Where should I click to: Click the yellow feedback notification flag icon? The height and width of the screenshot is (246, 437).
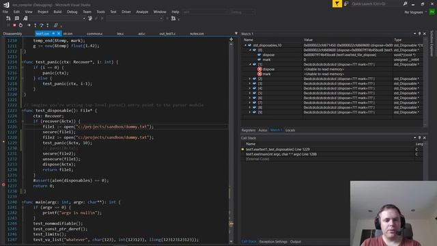coord(337,3)
